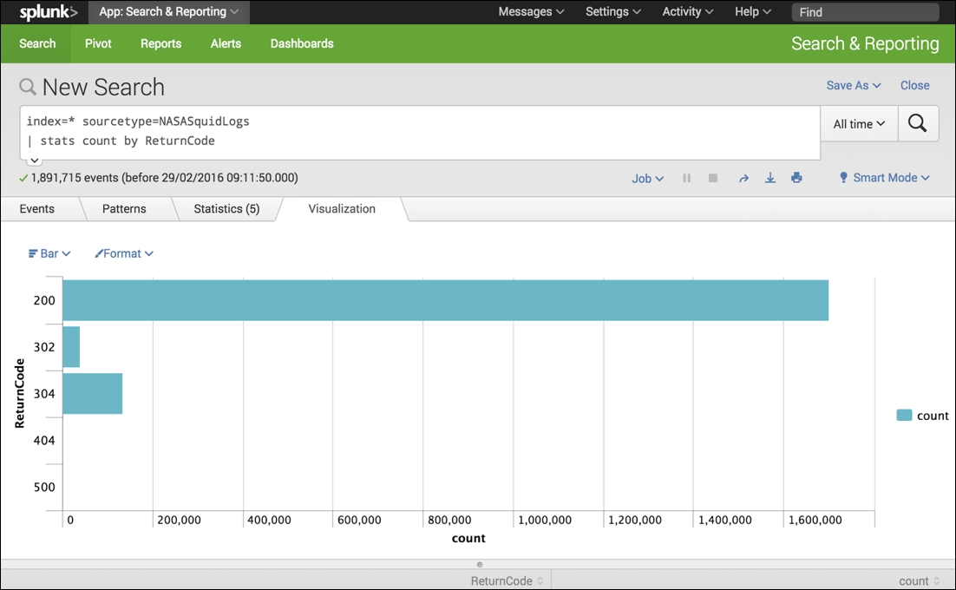
Task: Click the "500" axis label
Action: coord(44,487)
